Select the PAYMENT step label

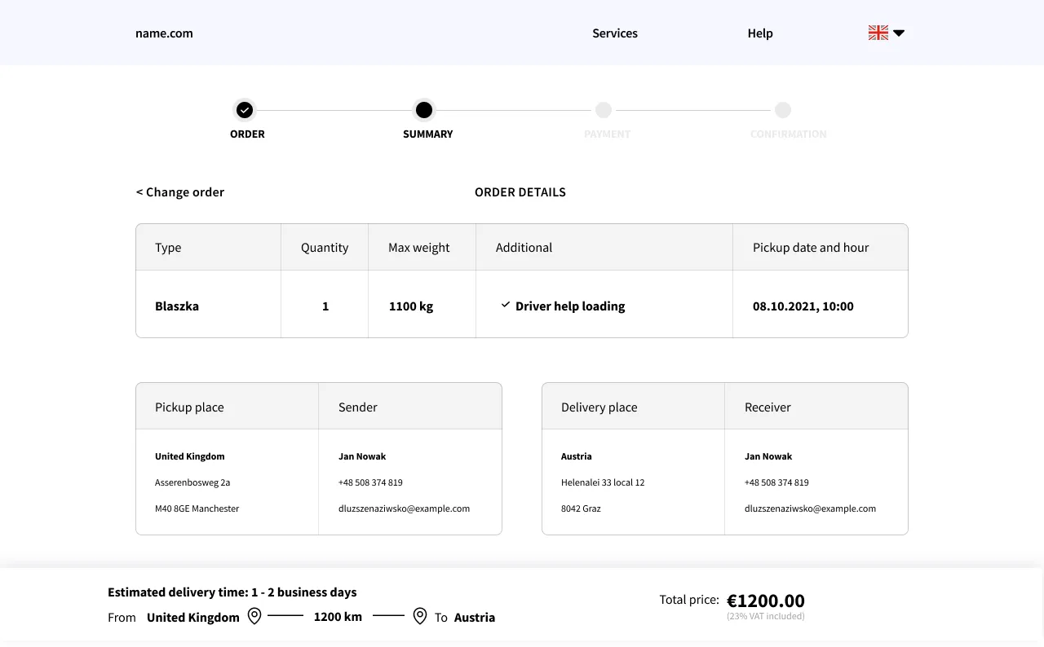(x=608, y=134)
